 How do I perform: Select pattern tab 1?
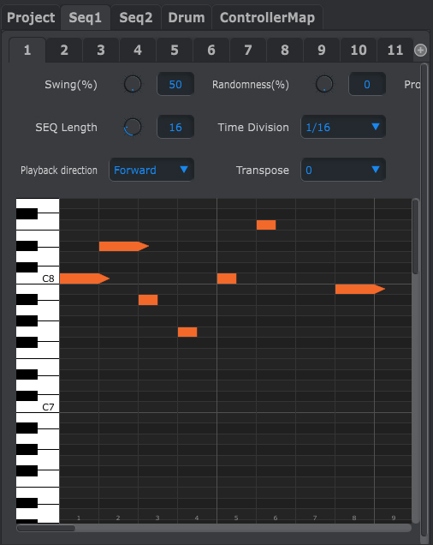click(x=27, y=50)
